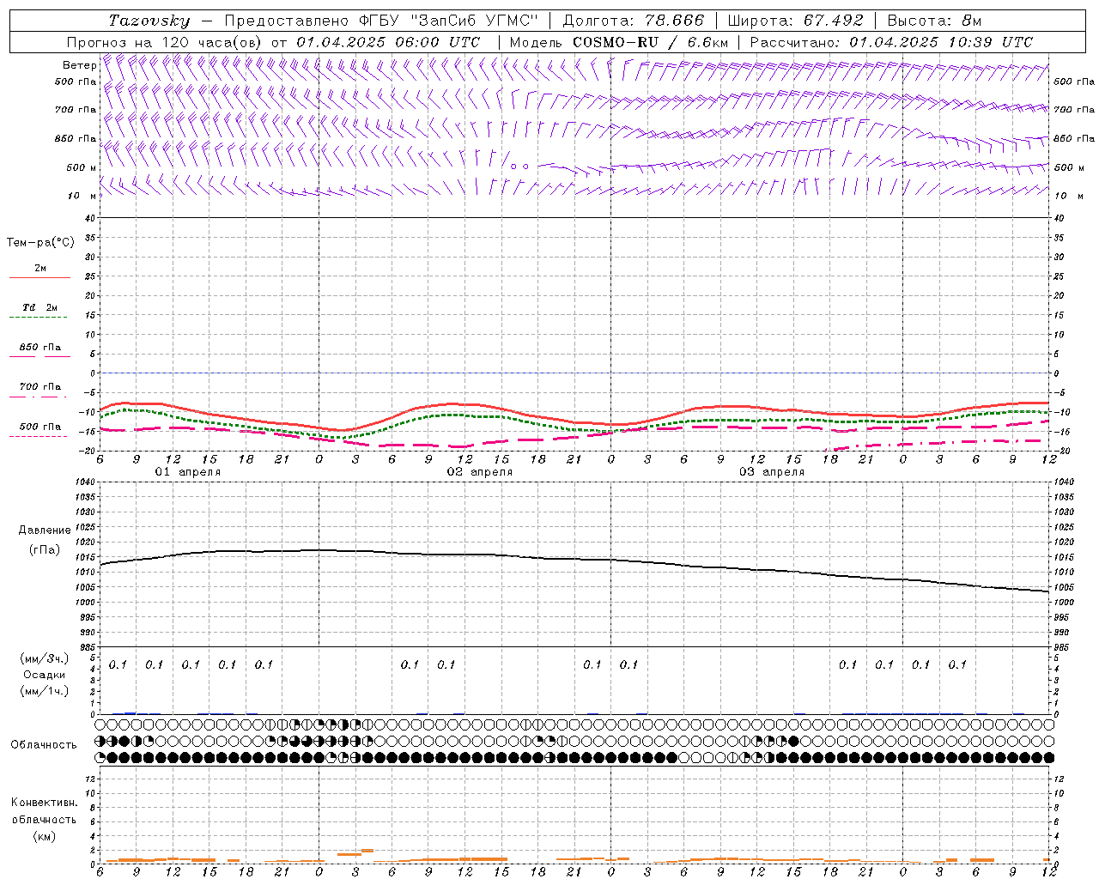Image resolution: width=1099 pixels, height=879 pixels.
Task: Click the "(км)" unit label
Action: (45, 836)
